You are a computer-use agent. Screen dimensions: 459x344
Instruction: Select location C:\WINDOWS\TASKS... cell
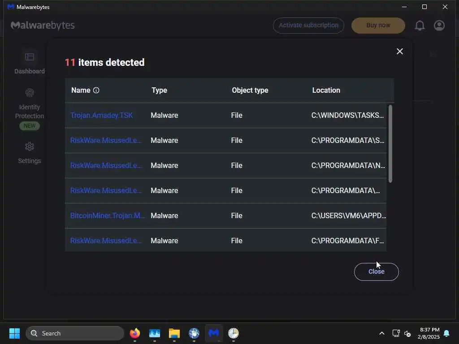(x=347, y=115)
